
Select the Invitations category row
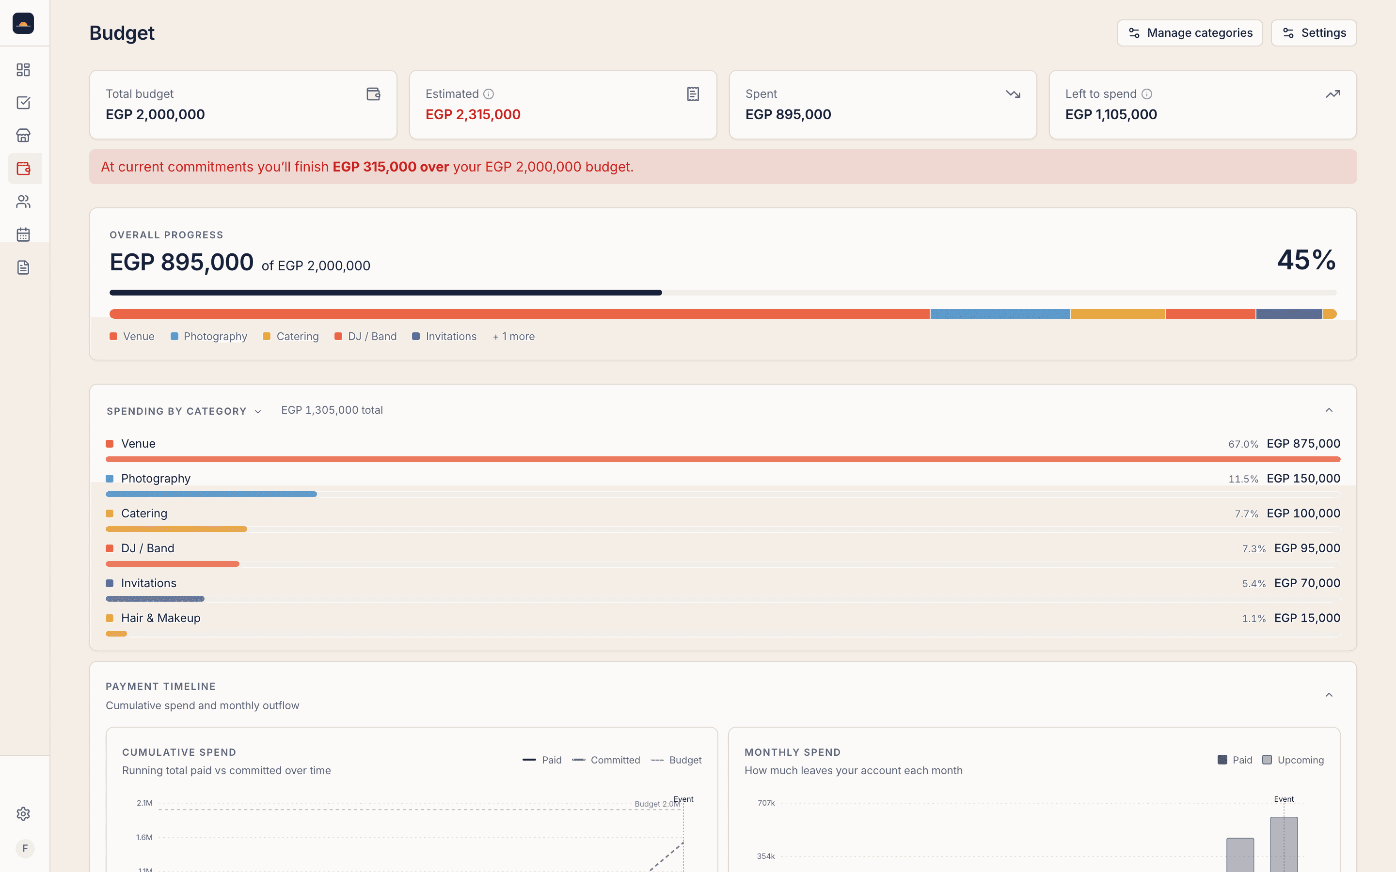[723, 590]
